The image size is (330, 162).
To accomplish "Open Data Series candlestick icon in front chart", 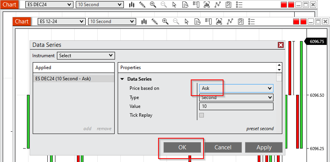I will [x=144, y=21].
